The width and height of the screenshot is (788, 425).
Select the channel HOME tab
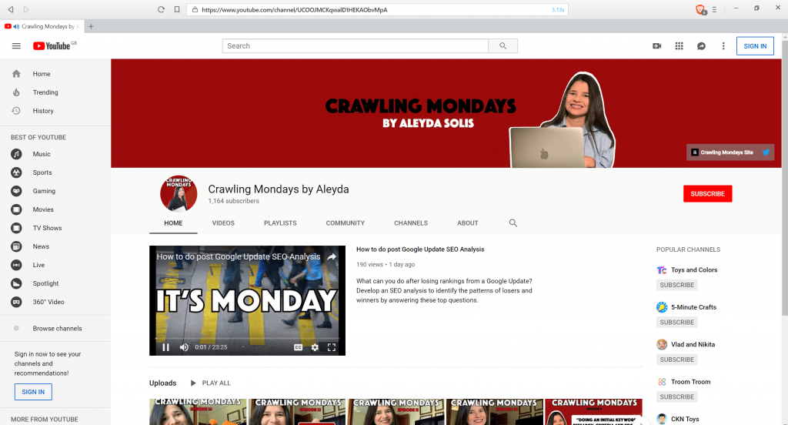(x=173, y=223)
